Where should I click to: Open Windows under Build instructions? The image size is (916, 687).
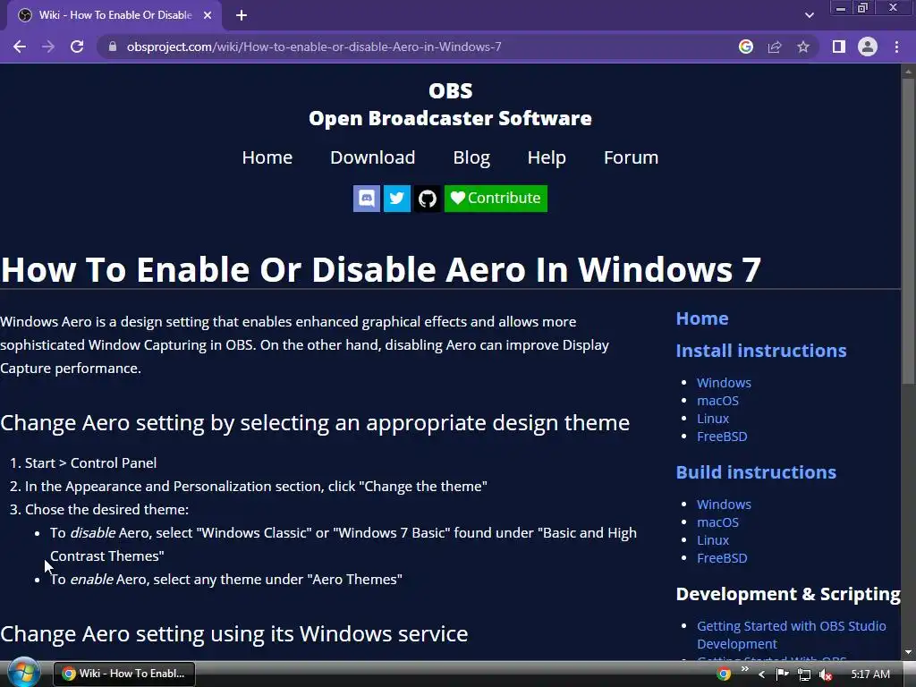click(724, 505)
